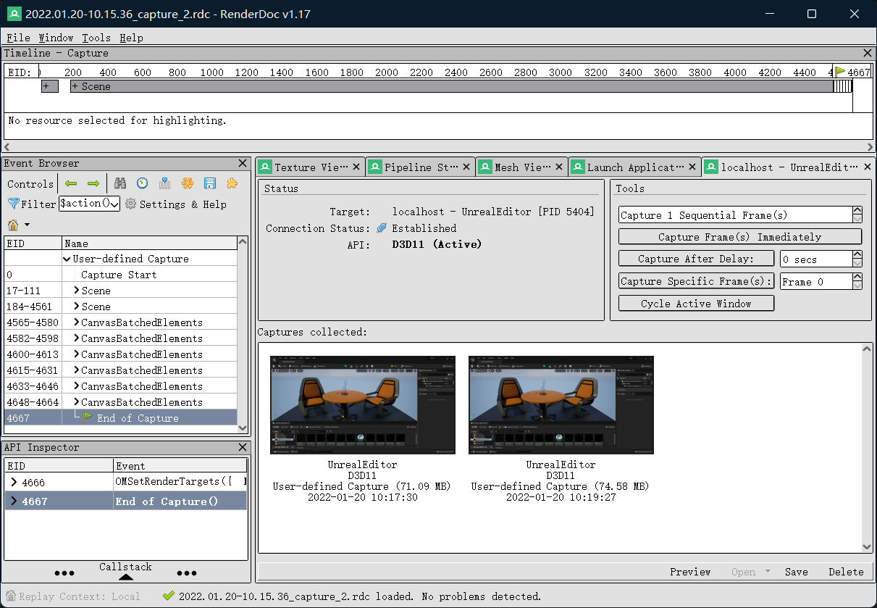The height and width of the screenshot is (608, 877).
Task: Expand the first Scene 17-111 node
Action: [77, 291]
